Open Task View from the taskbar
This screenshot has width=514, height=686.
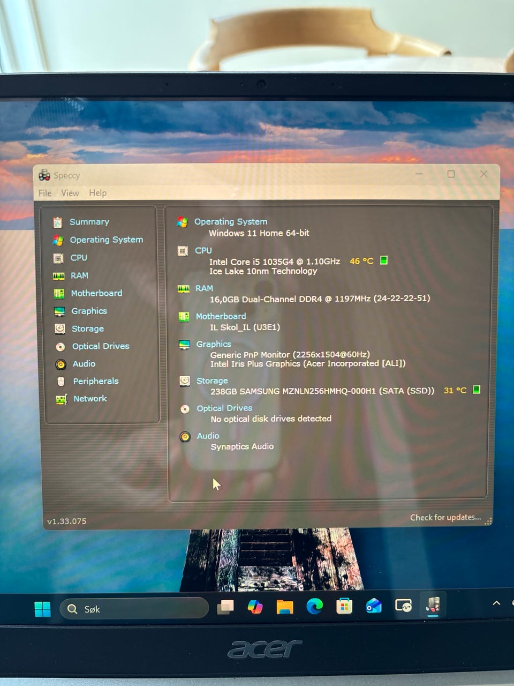[225, 607]
